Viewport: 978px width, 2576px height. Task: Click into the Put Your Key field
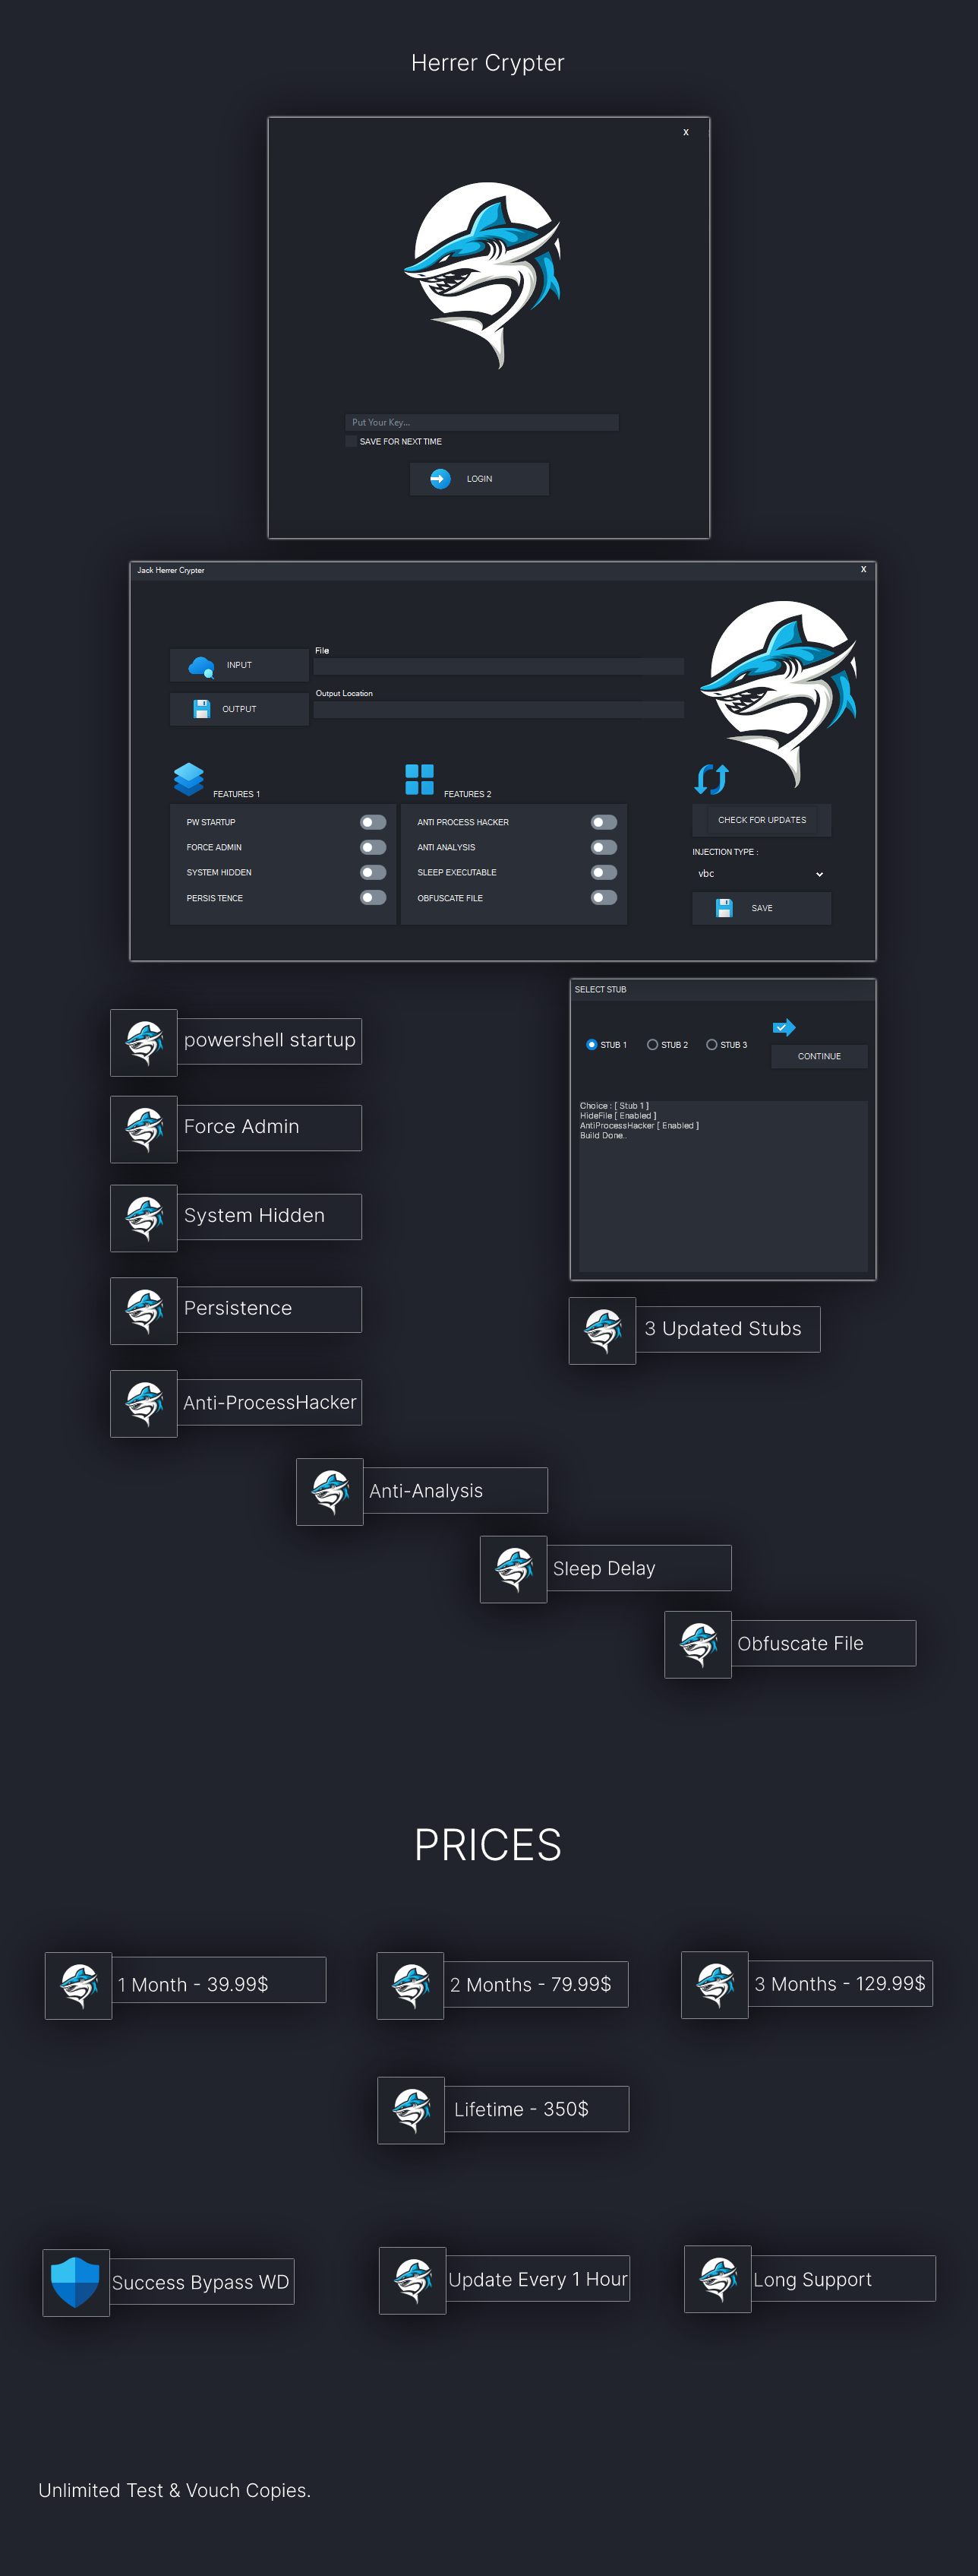point(481,423)
